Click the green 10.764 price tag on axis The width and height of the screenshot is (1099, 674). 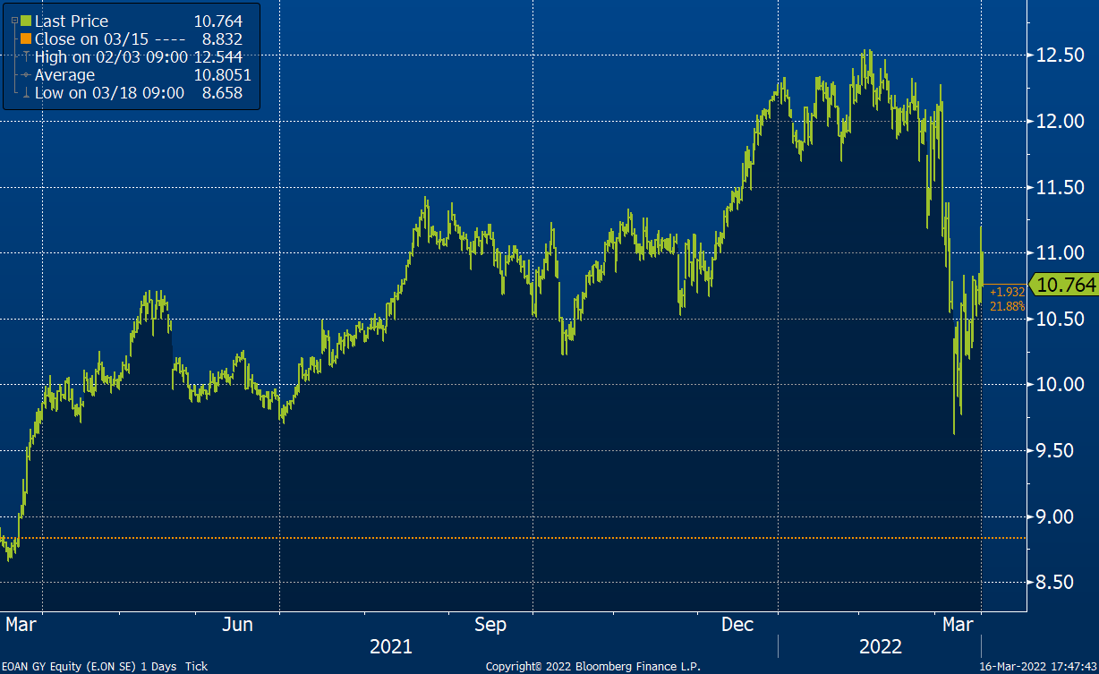coord(1062,285)
